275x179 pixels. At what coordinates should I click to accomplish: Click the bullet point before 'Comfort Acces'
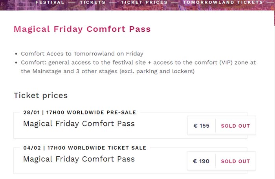point(16,54)
